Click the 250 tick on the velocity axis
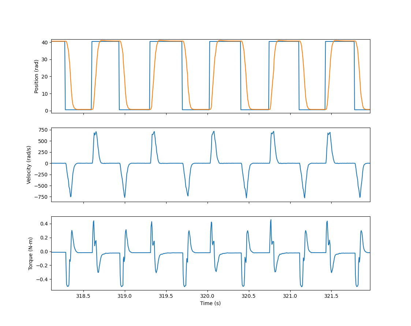This screenshot has height=326, width=411. [x=43, y=153]
